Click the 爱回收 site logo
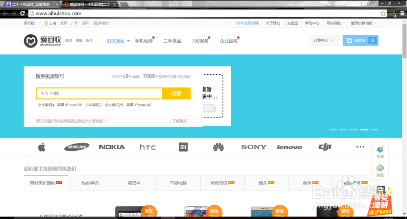The height and width of the screenshot is (219, 407). point(43,41)
